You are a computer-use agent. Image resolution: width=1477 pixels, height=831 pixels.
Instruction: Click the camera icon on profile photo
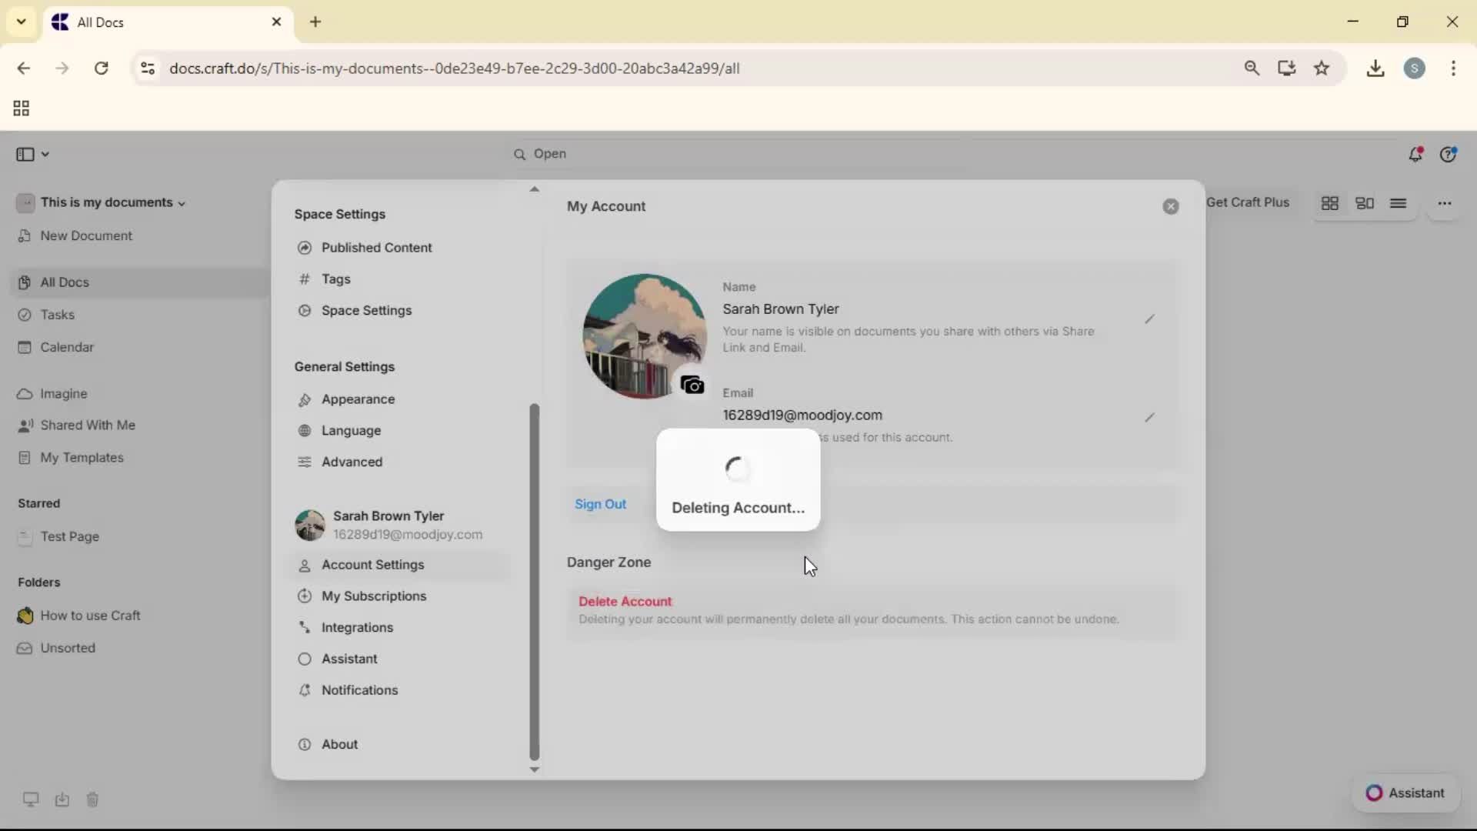[x=692, y=385]
